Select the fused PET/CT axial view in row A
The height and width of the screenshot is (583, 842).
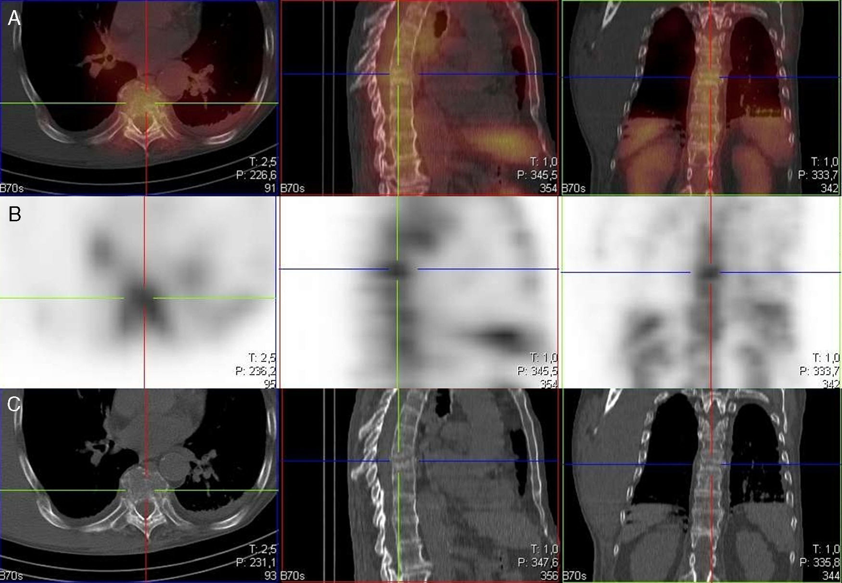tap(139, 97)
